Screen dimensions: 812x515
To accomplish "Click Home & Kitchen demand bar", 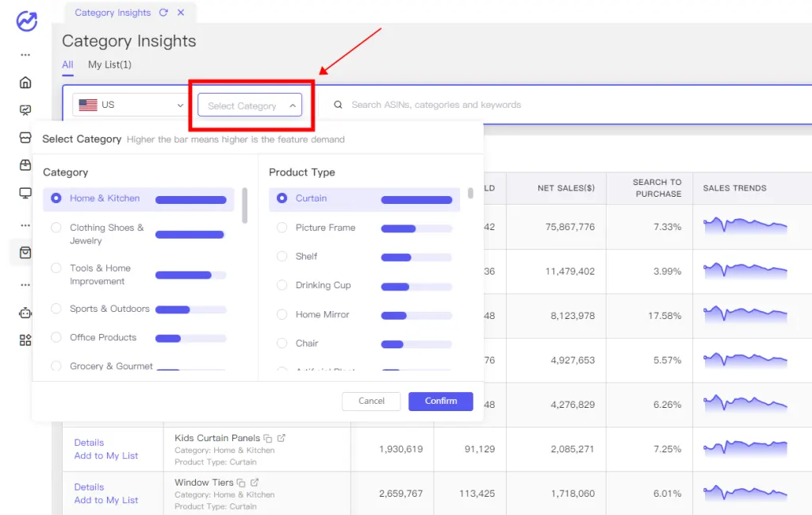I will pyautogui.click(x=190, y=200).
